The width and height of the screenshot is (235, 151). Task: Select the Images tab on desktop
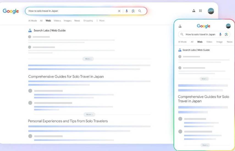coord(67,21)
